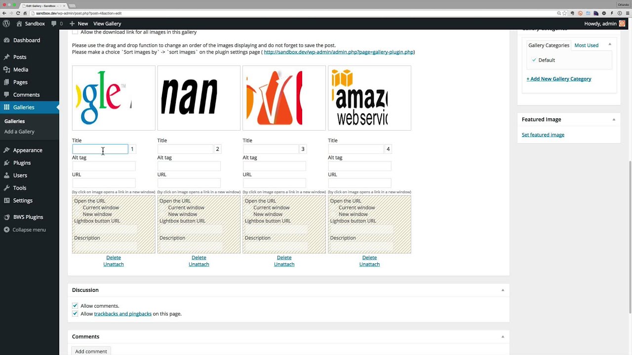Click the Title field for image 4
The image size is (632, 355).
pyautogui.click(x=356, y=149)
